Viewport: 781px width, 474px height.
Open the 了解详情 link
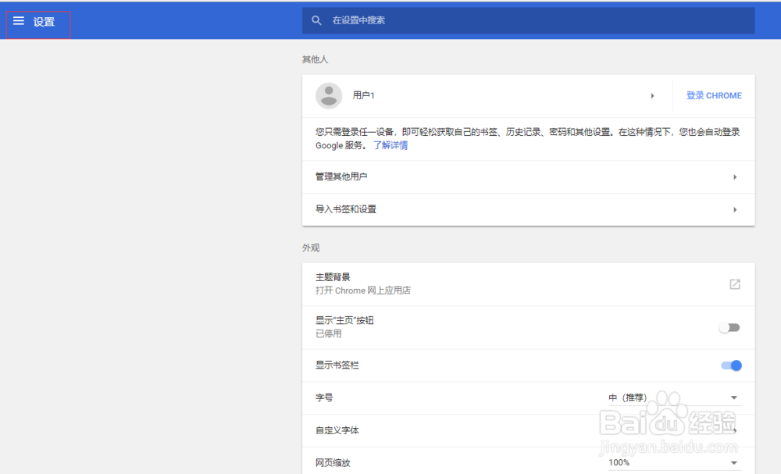pyautogui.click(x=390, y=145)
